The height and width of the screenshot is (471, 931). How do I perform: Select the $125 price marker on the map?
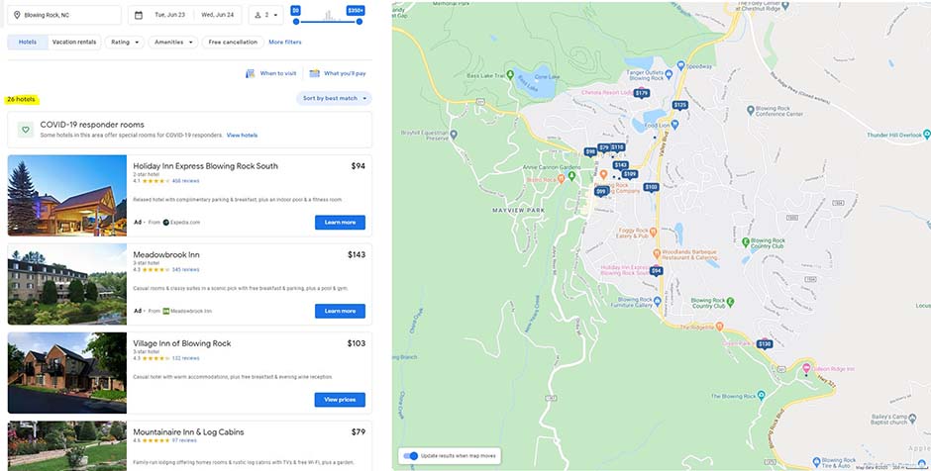(679, 105)
